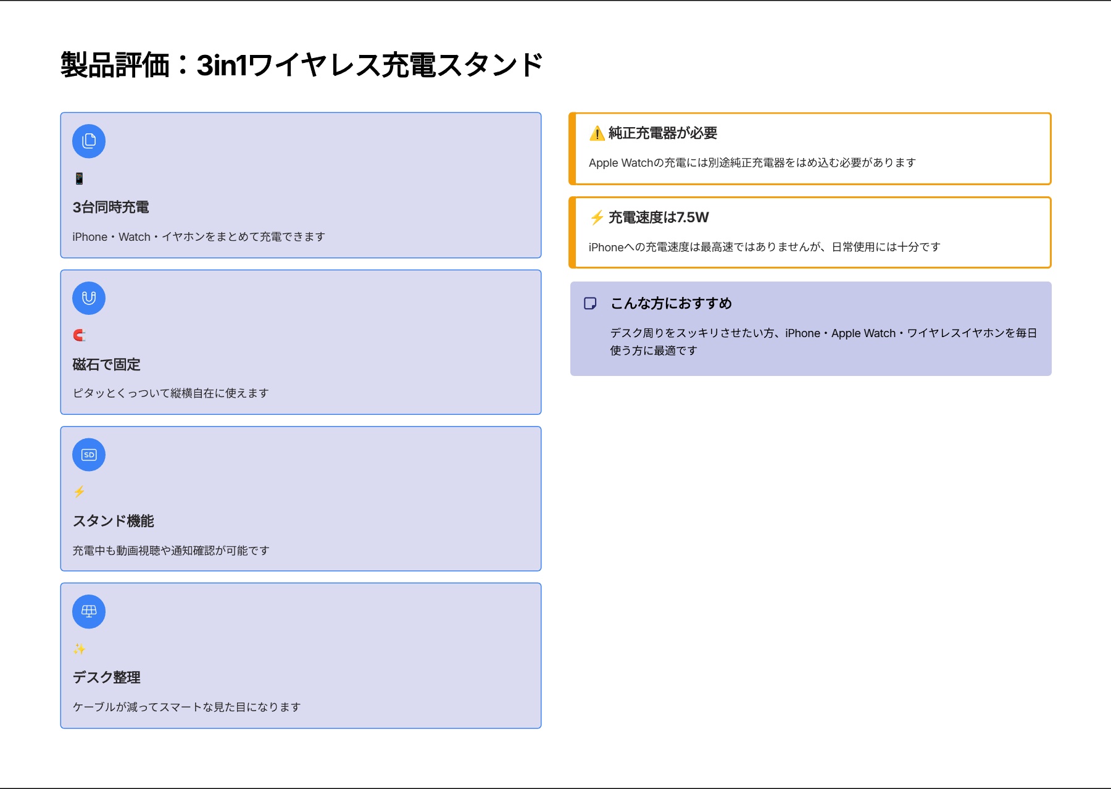Click the smartphone emoji above 3台同時充電
The height and width of the screenshot is (789, 1111).
point(79,178)
